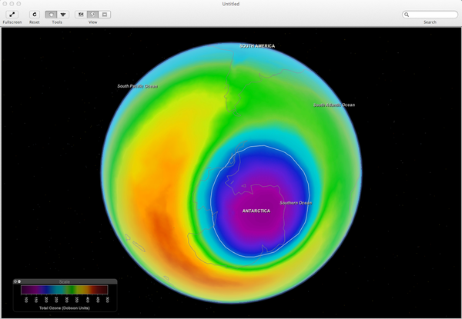Viewport: 462px width, 319px height.
Task: Click the magnifier icon in Search
Action: 408,15
